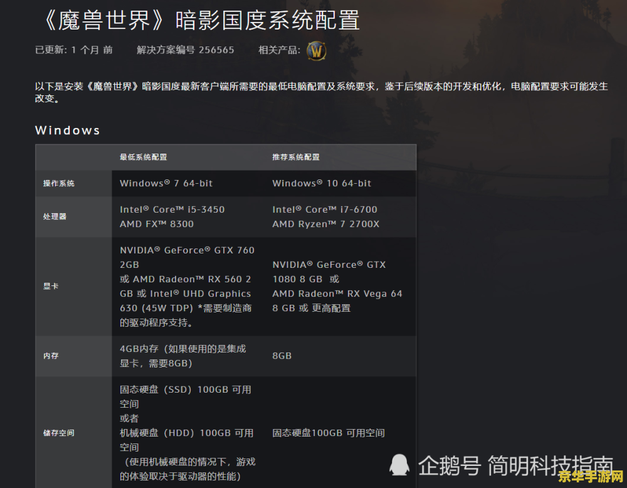Click solution number 解决方案编号 256565

186,50
